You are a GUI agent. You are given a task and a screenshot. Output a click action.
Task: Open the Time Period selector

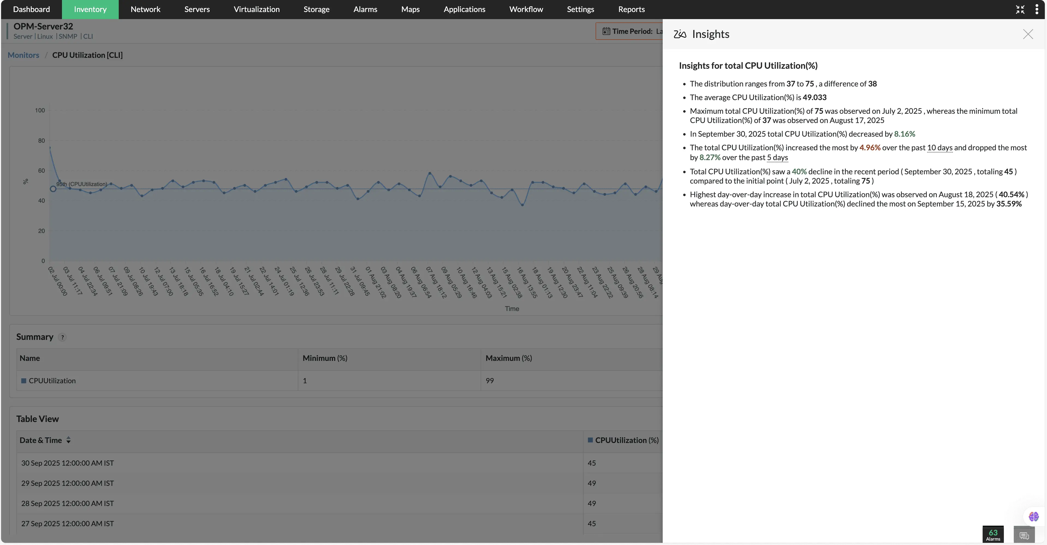click(632, 31)
